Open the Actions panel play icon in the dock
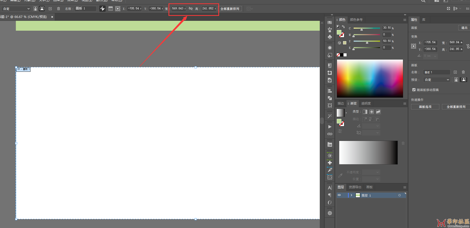The height and width of the screenshot is (228, 470). 330,127
